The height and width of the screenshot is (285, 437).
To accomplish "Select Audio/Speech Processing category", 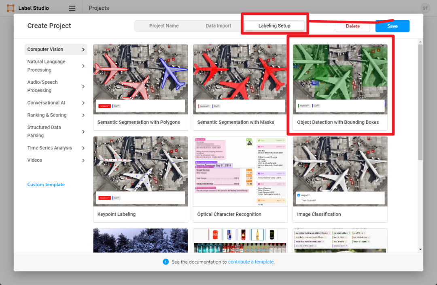I will pyautogui.click(x=56, y=87).
